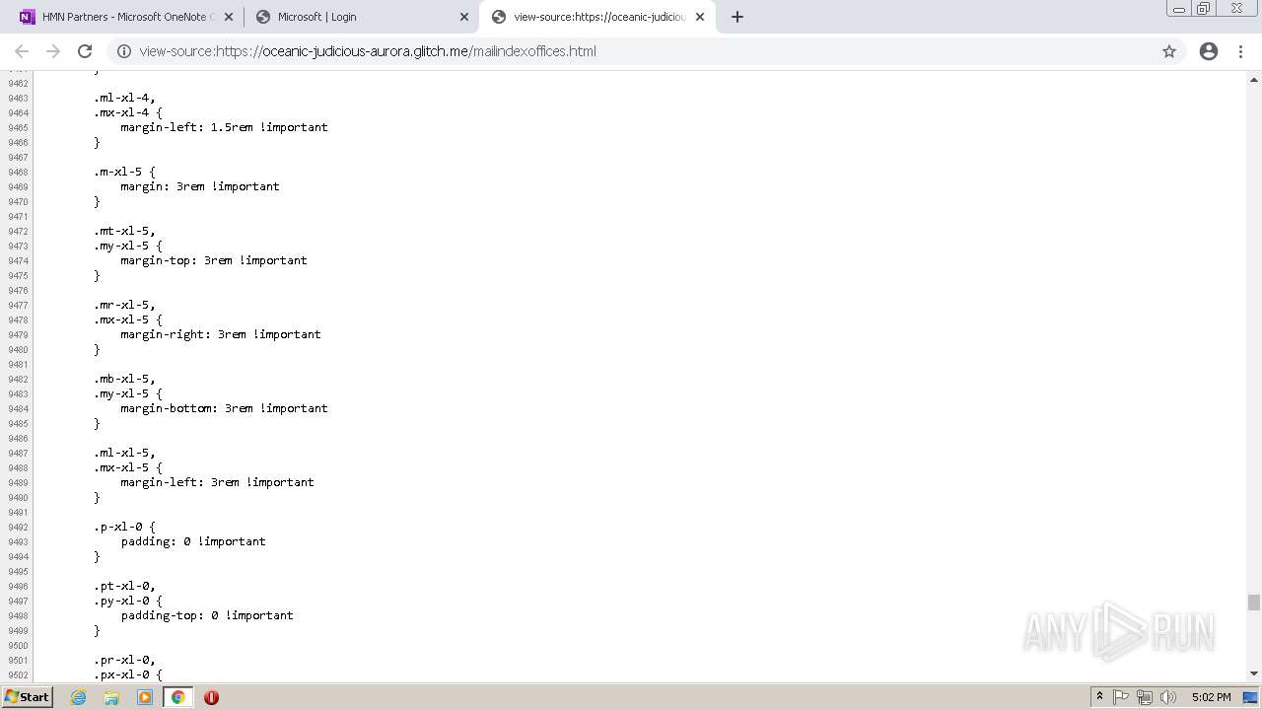The height and width of the screenshot is (710, 1262).
Task: Open network status icon in tray
Action: coord(1145,697)
